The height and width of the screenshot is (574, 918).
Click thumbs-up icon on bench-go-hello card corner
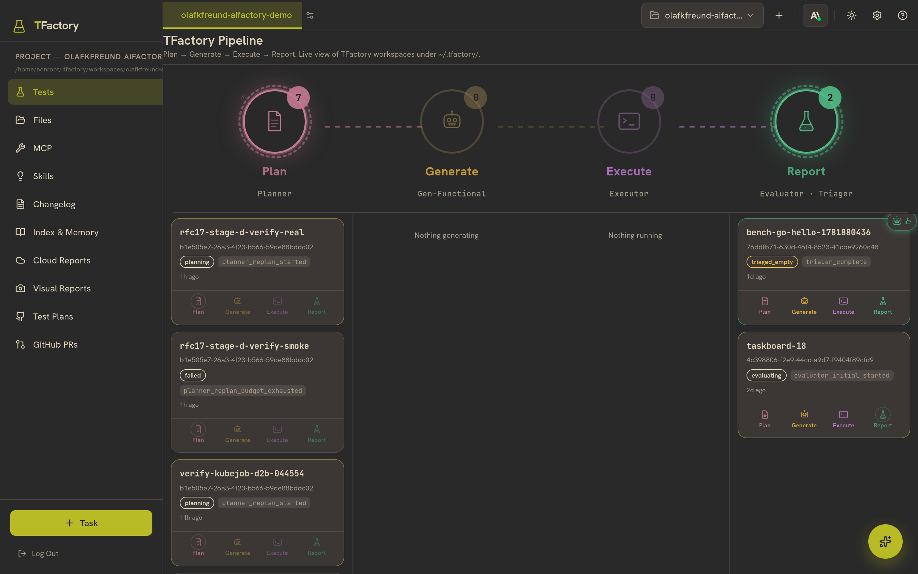tap(908, 221)
